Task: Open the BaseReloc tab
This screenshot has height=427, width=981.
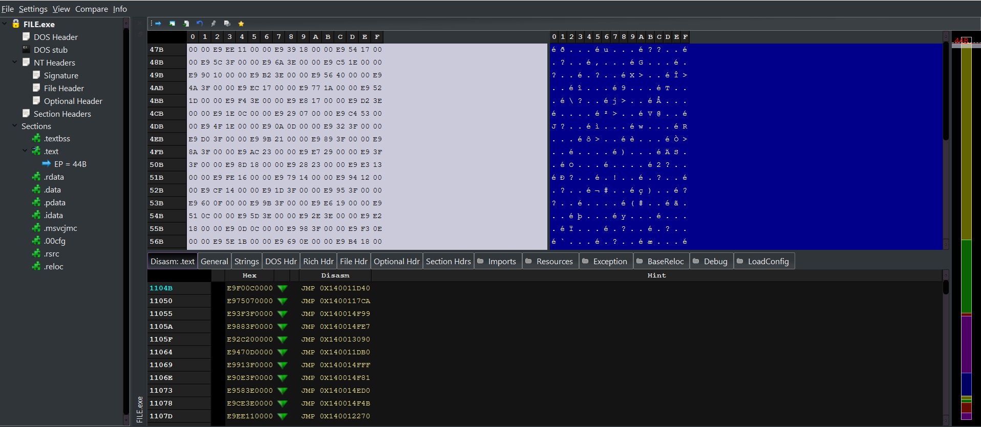Action: coord(662,261)
